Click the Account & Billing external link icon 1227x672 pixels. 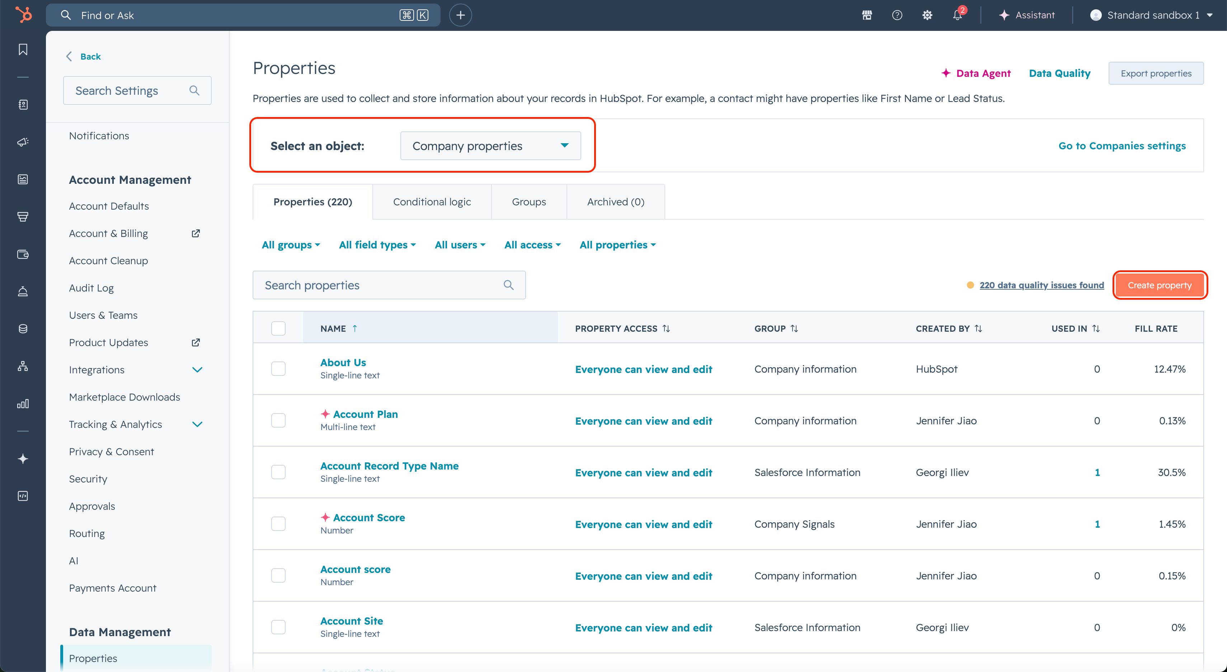point(196,233)
